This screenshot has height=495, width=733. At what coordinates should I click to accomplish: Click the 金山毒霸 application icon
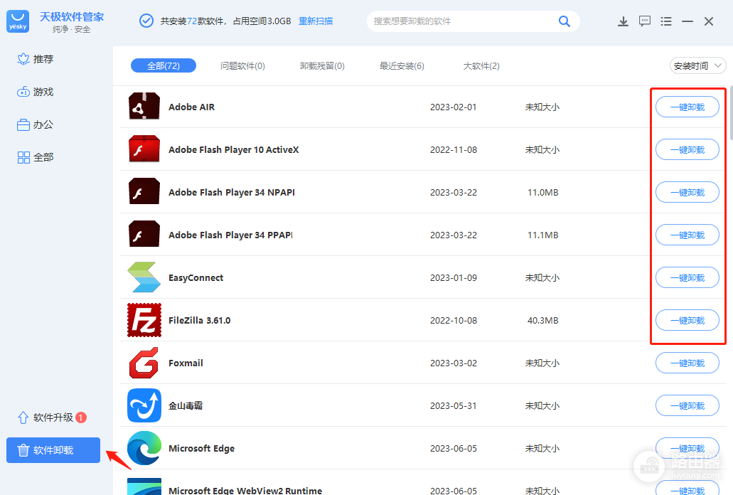[144, 405]
